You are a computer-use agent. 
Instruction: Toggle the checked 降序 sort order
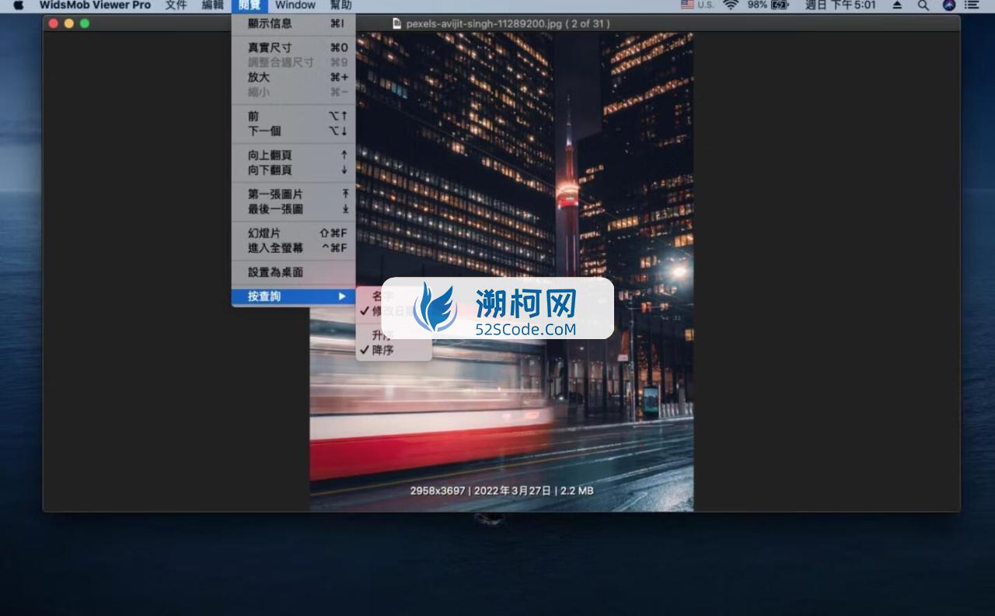(x=393, y=350)
